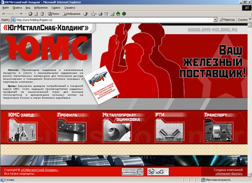Screen dimensions: 252x183
Task: Open the www.ums-holding.ru link
Action: click(213, 30)
